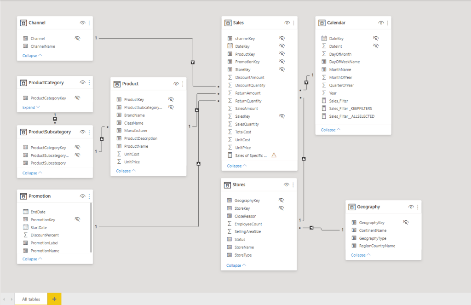
Task: Click the Product table more options ellipsis
Action: (183, 84)
